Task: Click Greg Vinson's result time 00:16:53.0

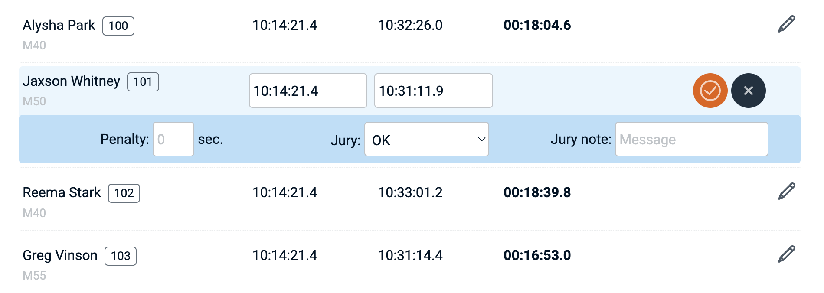Action: coord(537,255)
